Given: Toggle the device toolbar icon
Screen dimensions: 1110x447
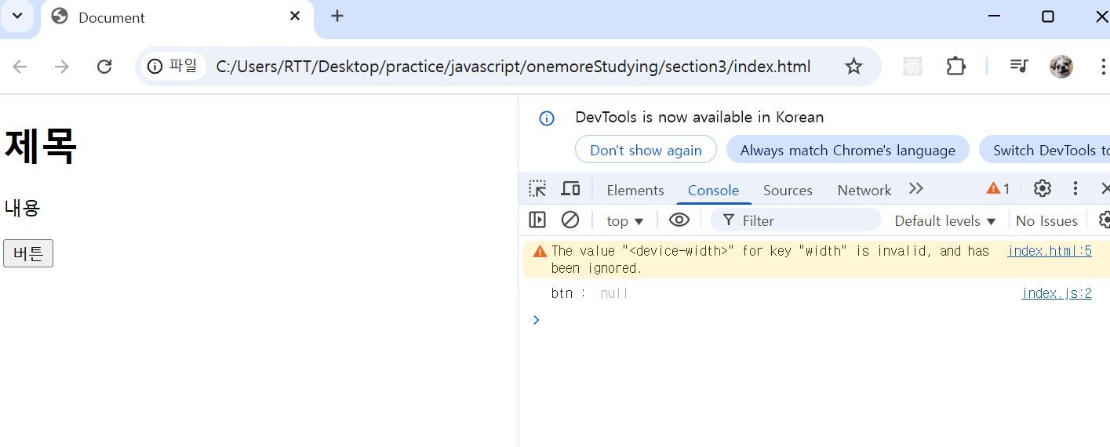Looking at the screenshot, I should 570,189.
